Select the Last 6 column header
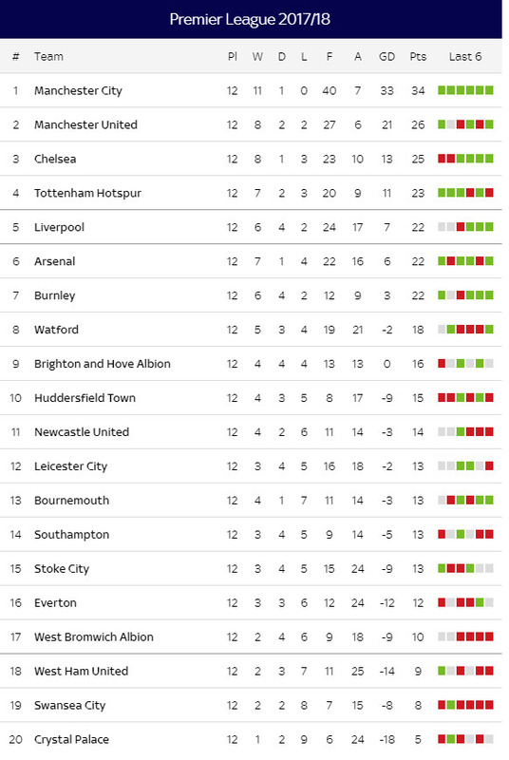The height and width of the screenshot is (760, 509). pos(465,57)
